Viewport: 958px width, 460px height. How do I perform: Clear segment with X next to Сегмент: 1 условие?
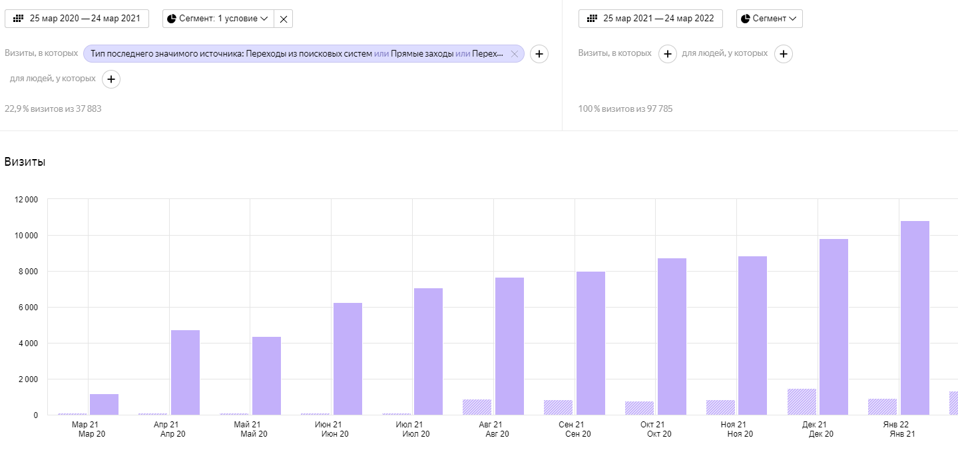point(284,19)
